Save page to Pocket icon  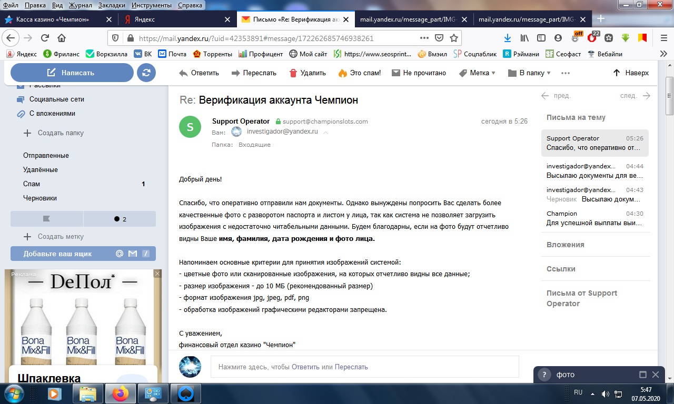pyautogui.click(x=439, y=38)
